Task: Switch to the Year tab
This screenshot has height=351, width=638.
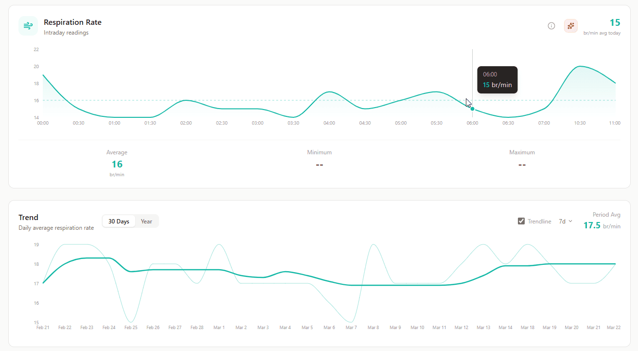Action: 146,221
